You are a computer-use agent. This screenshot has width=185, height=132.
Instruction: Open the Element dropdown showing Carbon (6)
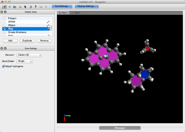[x=29, y=55]
